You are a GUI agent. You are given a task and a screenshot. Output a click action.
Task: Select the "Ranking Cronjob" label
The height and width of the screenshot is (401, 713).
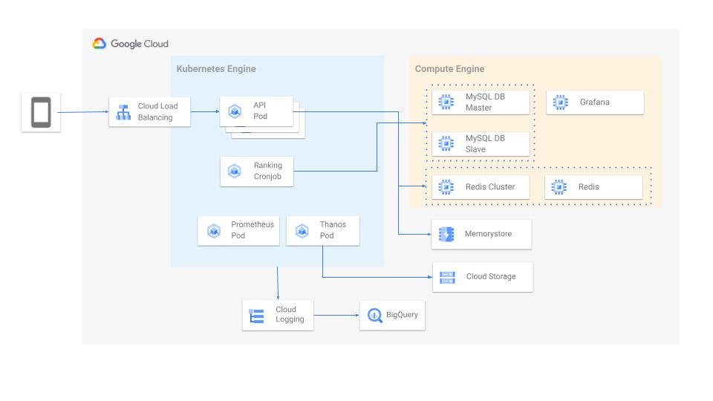pyautogui.click(x=268, y=171)
